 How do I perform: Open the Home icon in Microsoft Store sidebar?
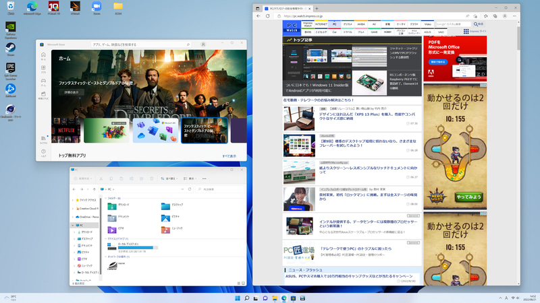[x=43, y=55]
